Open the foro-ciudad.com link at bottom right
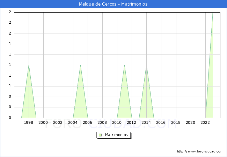Image resolution: width=227 pixels, height=157 pixels. (x=200, y=151)
